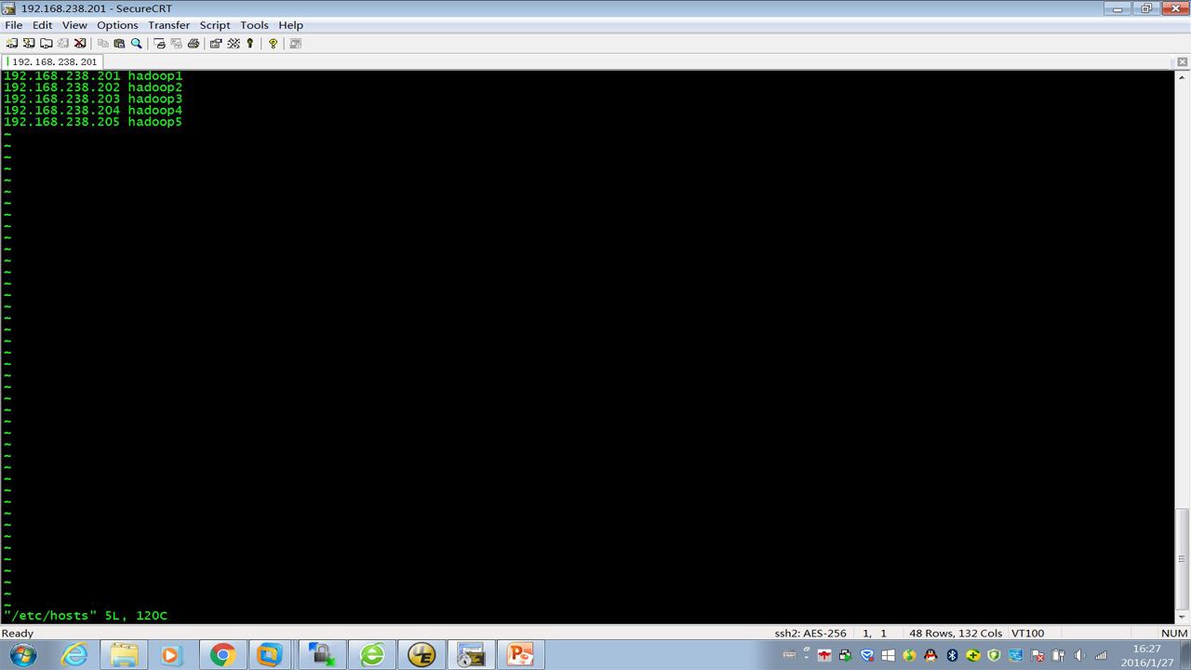Open Internet Explorer from the taskbar
The width and height of the screenshot is (1191, 670).
coord(74,655)
